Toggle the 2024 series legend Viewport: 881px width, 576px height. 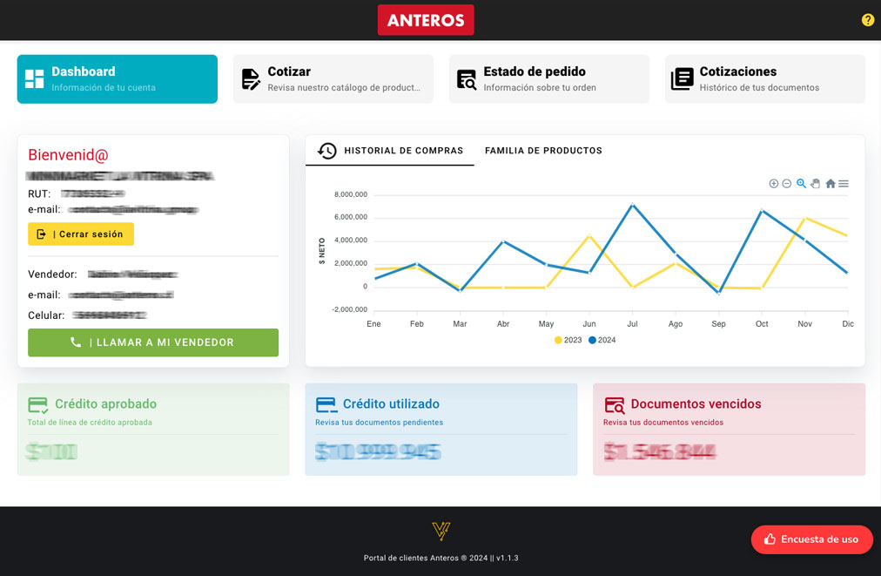coord(602,340)
